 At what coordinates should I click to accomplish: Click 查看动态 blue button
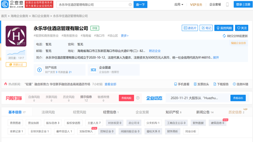point(238,98)
